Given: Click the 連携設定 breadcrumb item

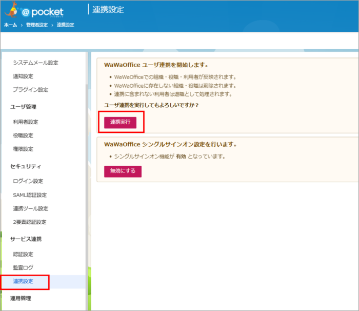Looking at the screenshot, I should [x=65, y=25].
